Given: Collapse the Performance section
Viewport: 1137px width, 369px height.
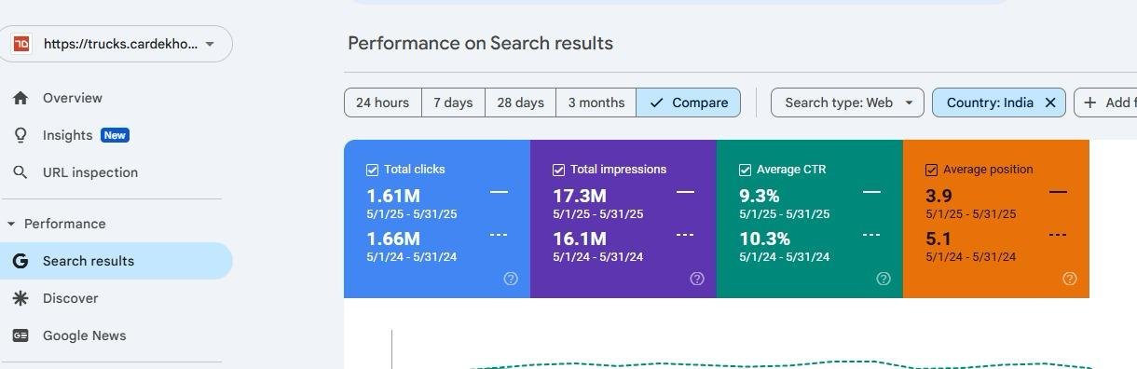Looking at the screenshot, I should (x=11, y=224).
